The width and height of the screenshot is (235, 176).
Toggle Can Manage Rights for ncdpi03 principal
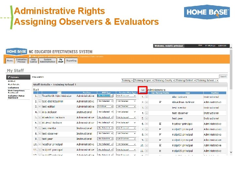[x=160, y=140]
